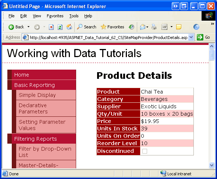The width and height of the screenshot is (217, 179).
Task: Click the Edit with Word icon
Action: [164, 27]
